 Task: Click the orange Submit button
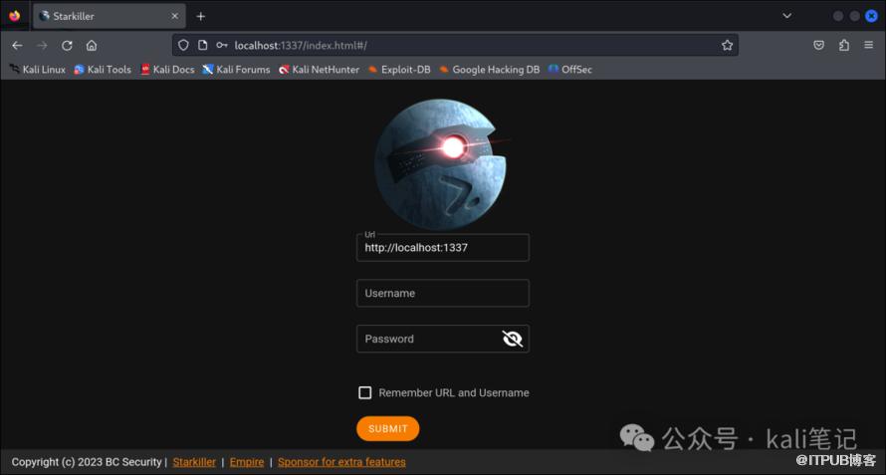[387, 429]
